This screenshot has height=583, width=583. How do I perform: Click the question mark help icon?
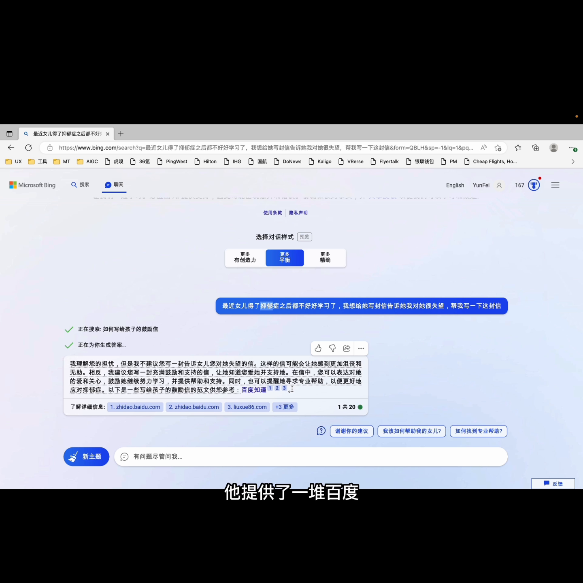click(321, 431)
